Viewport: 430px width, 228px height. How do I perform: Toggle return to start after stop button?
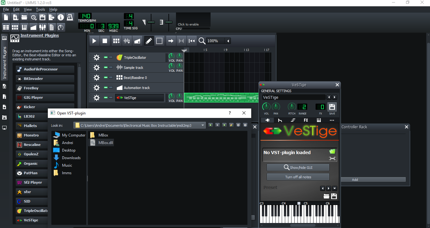click(191, 41)
